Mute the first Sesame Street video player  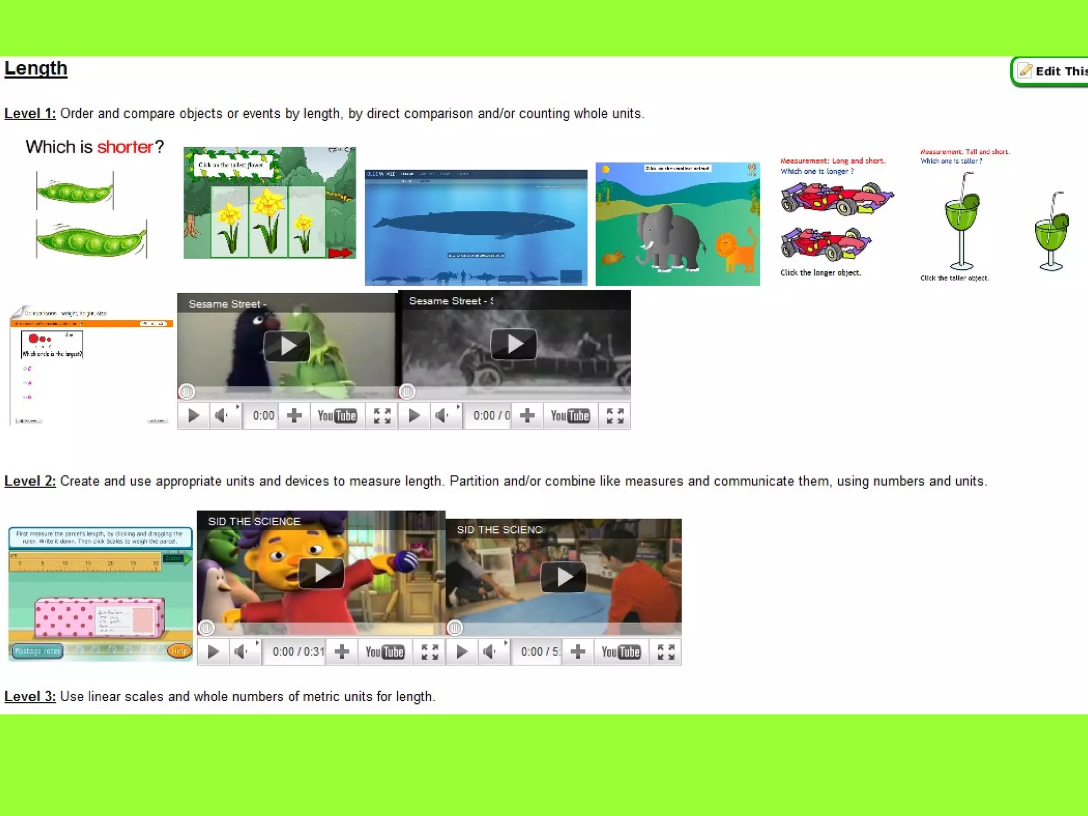click(221, 415)
